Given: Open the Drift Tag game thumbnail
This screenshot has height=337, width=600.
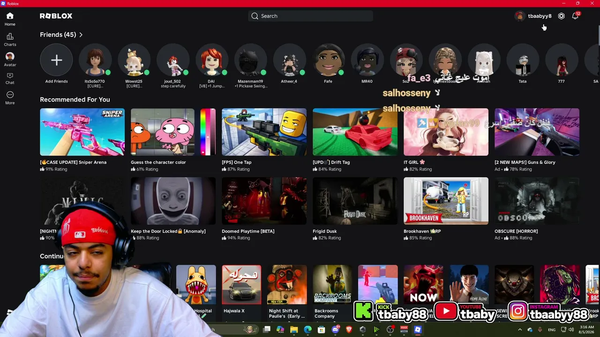Looking at the screenshot, I should click(x=355, y=132).
